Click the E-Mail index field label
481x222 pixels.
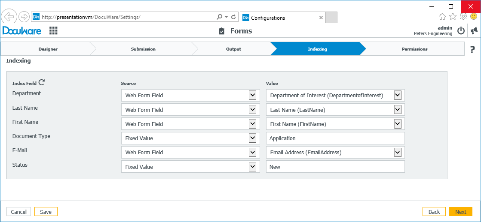click(x=20, y=150)
